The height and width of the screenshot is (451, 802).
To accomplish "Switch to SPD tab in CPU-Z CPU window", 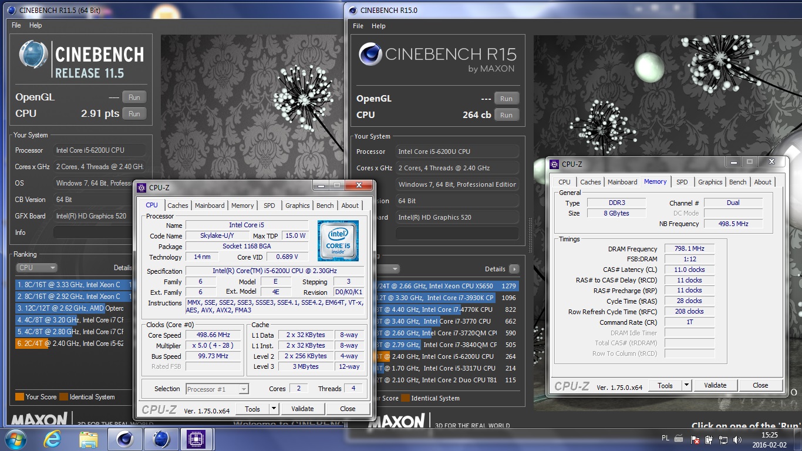I will tap(269, 206).
